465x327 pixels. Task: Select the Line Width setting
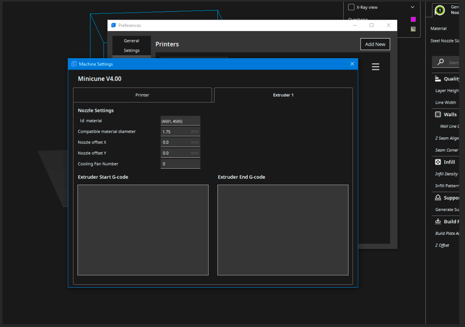coord(445,103)
